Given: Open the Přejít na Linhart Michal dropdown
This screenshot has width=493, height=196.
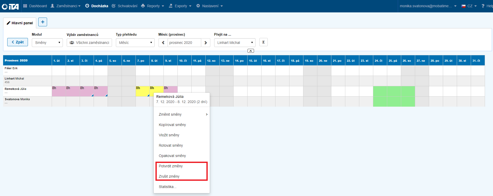Looking at the screenshot, I should (x=235, y=43).
